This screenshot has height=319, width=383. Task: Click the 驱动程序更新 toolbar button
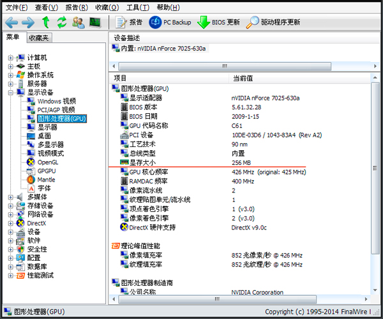click(x=273, y=22)
